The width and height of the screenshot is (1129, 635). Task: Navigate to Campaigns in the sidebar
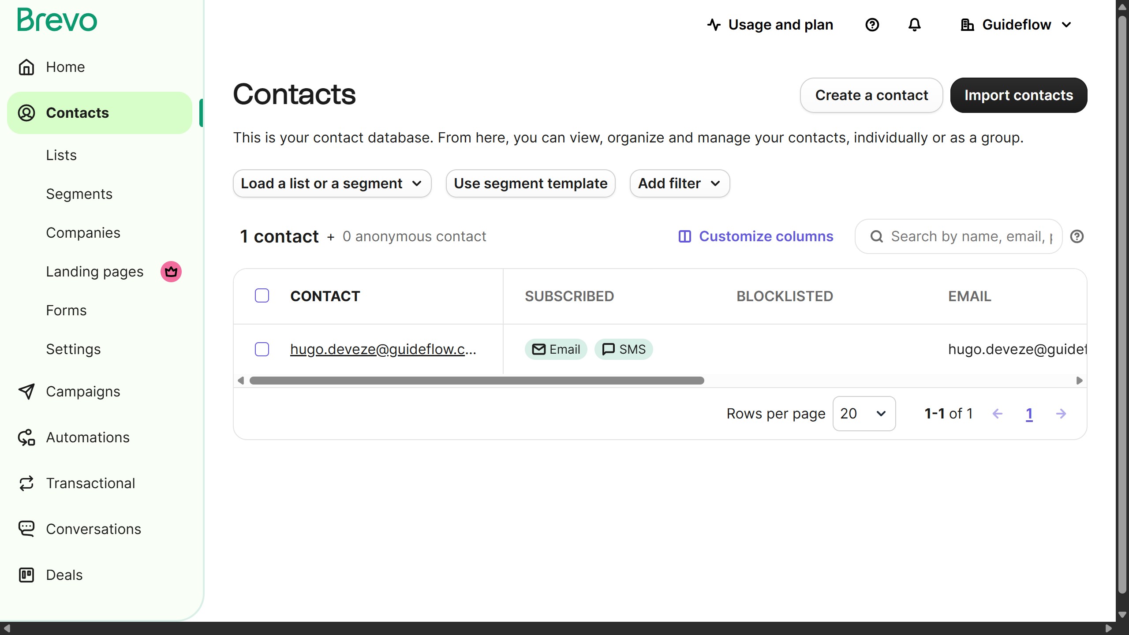[x=83, y=392]
